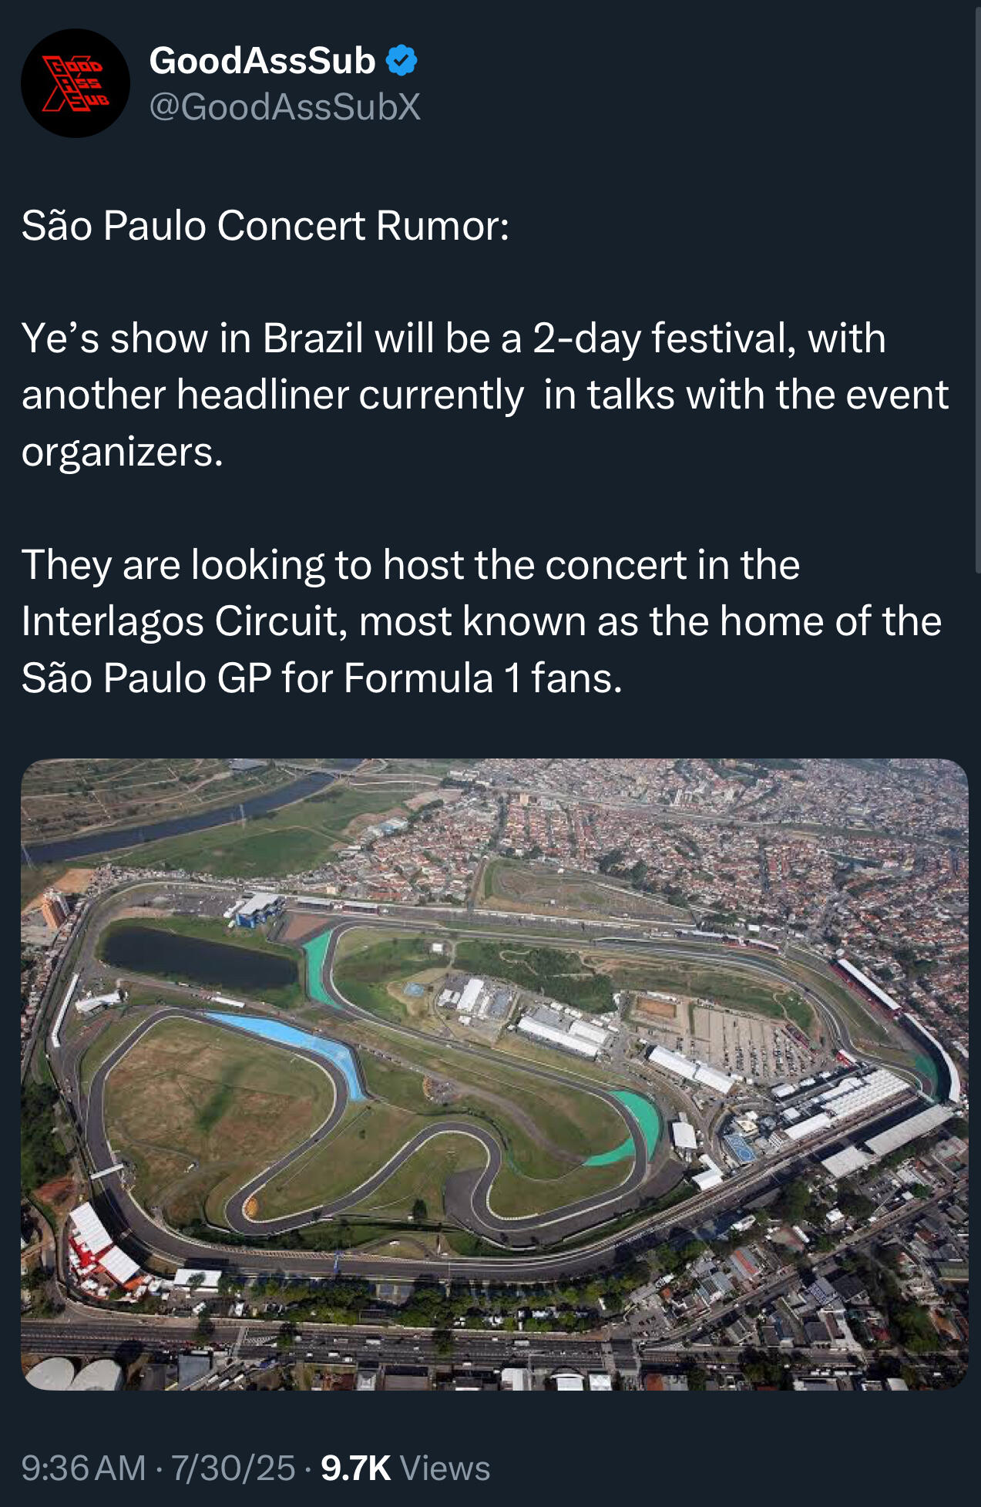
Task: Click the blue verified checkmark badge
Action: [401, 60]
